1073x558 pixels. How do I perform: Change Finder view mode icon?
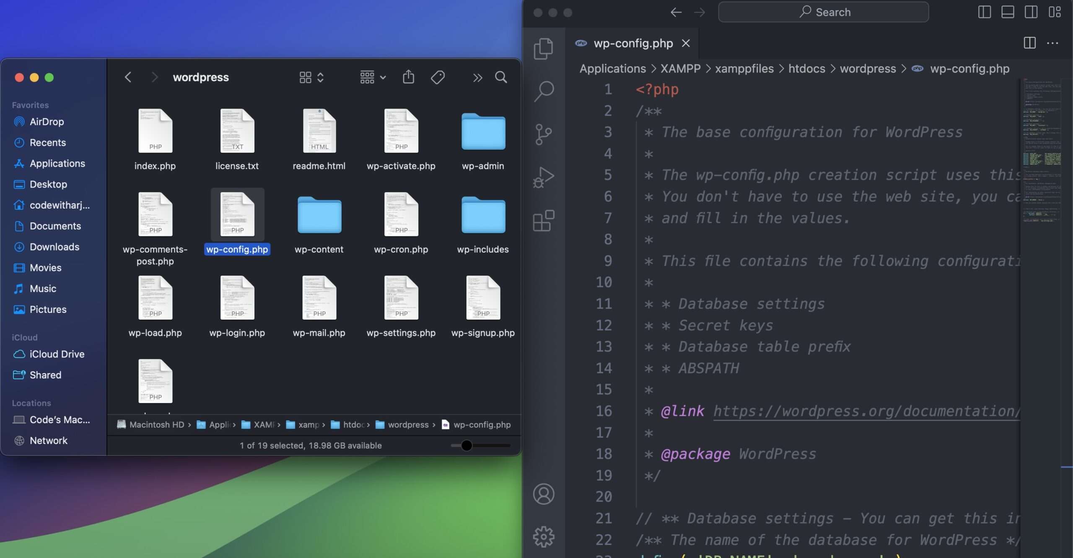coord(311,77)
